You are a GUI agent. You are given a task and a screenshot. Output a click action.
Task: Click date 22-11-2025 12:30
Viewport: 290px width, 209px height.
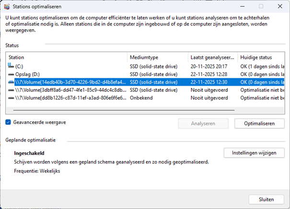[x=209, y=82]
